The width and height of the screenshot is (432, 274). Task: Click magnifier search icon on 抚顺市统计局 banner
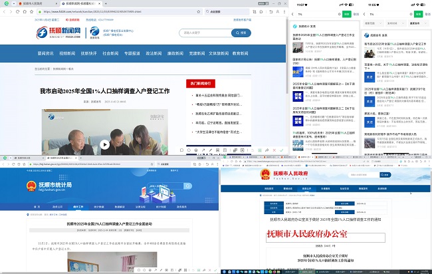[187, 186]
